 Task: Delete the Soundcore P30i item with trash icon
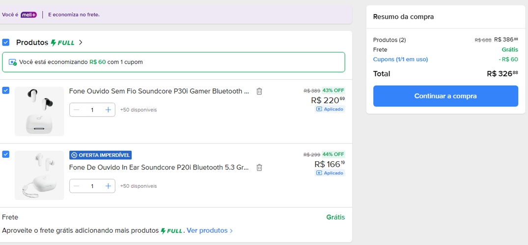pos(259,91)
